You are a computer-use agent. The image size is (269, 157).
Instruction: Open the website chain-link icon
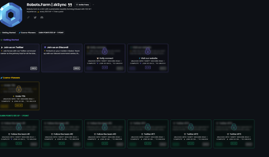[28, 17]
